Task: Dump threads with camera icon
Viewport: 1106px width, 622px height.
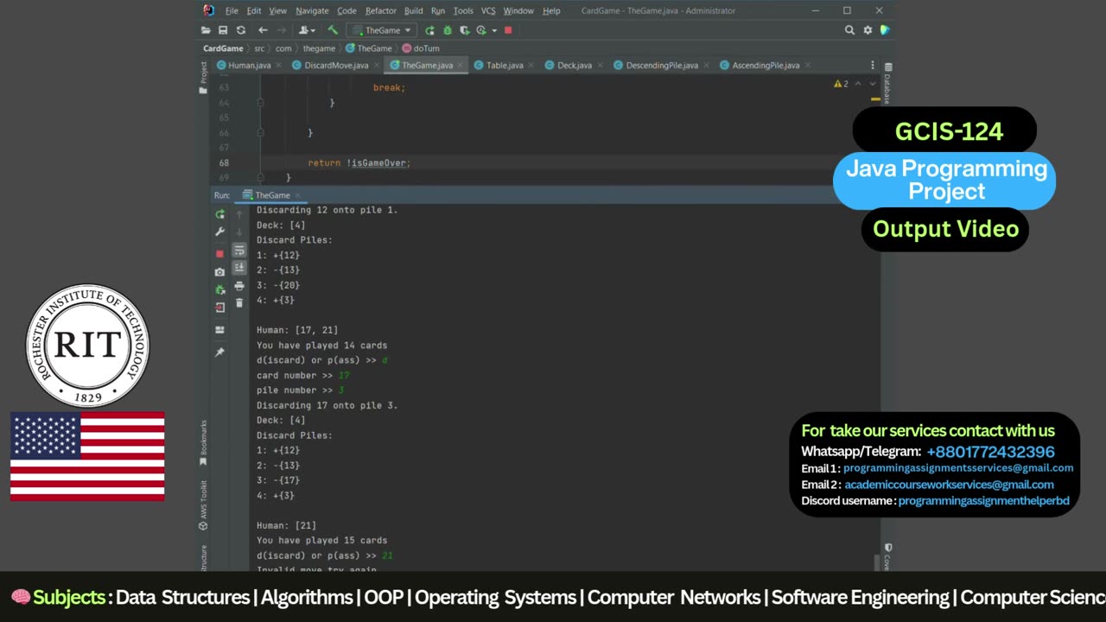Action: [219, 272]
